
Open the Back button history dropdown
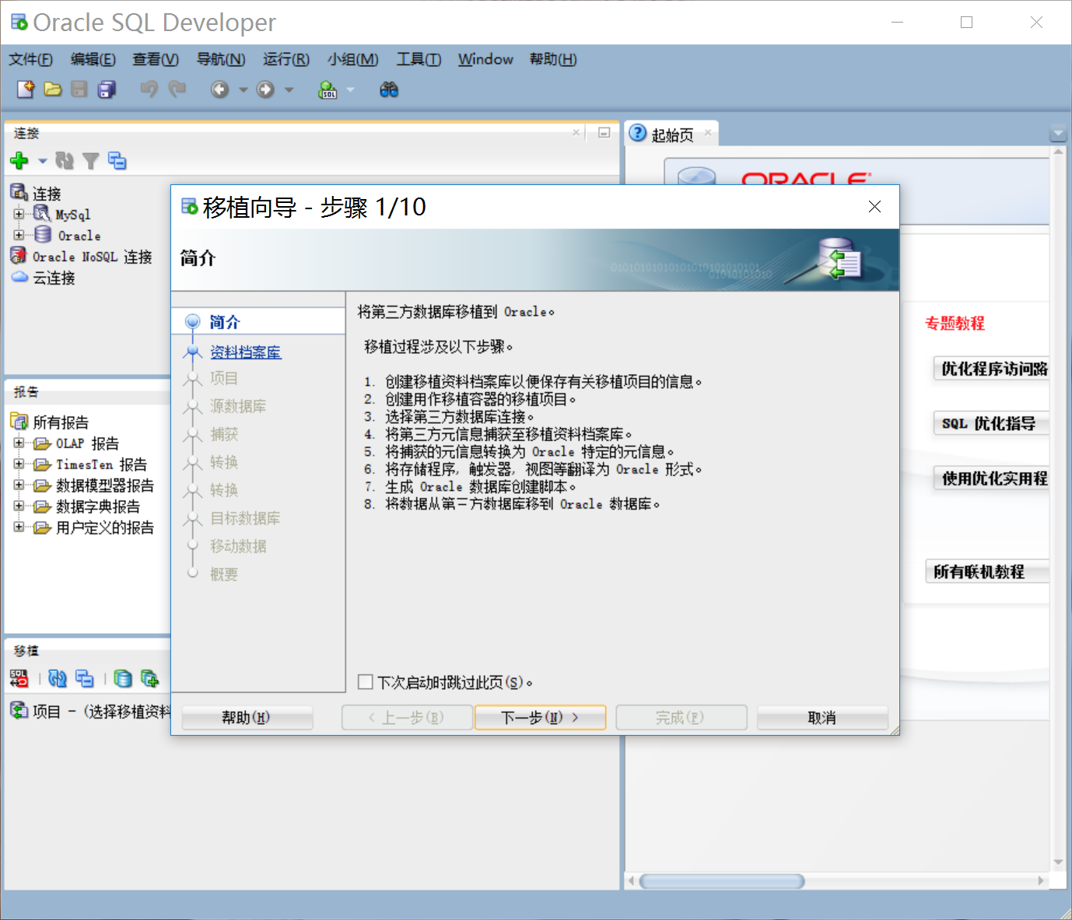point(243,90)
